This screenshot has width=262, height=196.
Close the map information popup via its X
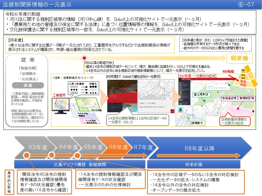229,85
